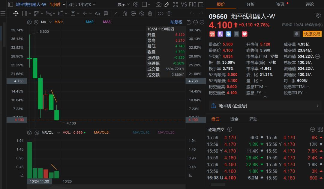The height and width of the screenshot is (189, 324).
Task: Toggle hide all drawings eye icon
Action: 142,13
